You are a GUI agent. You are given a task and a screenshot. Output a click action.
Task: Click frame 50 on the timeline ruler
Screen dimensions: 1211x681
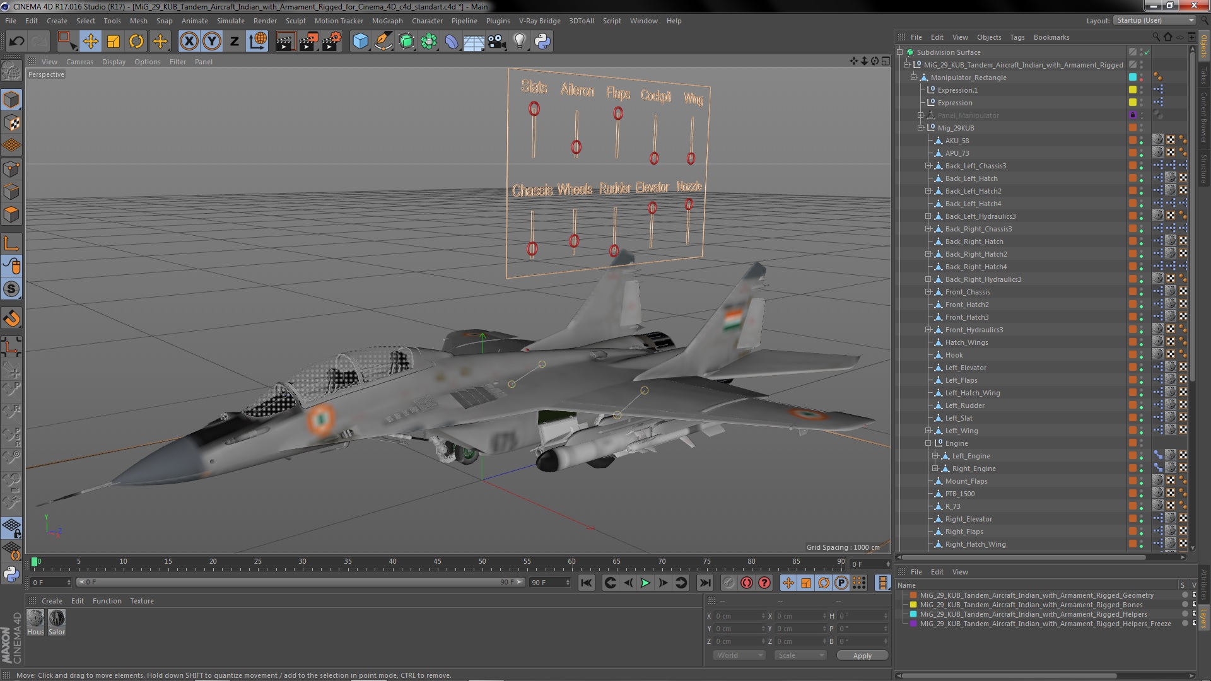click(x=483, y=562)
